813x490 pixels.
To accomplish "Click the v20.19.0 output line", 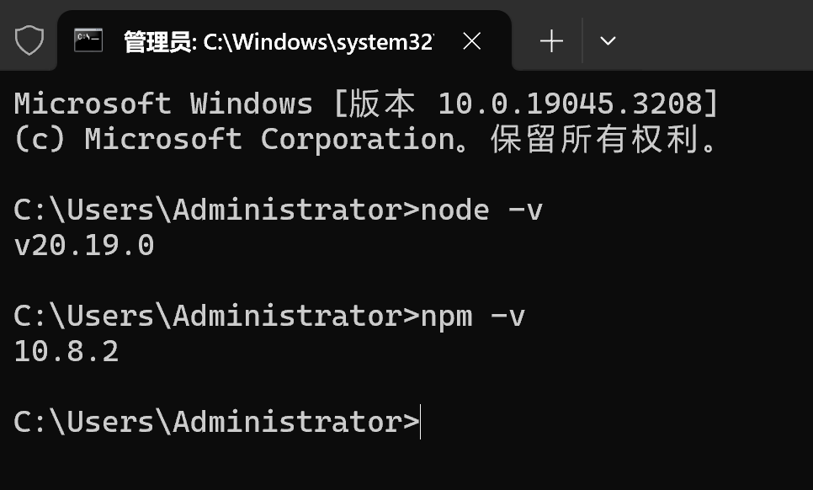I will [84, 245].
